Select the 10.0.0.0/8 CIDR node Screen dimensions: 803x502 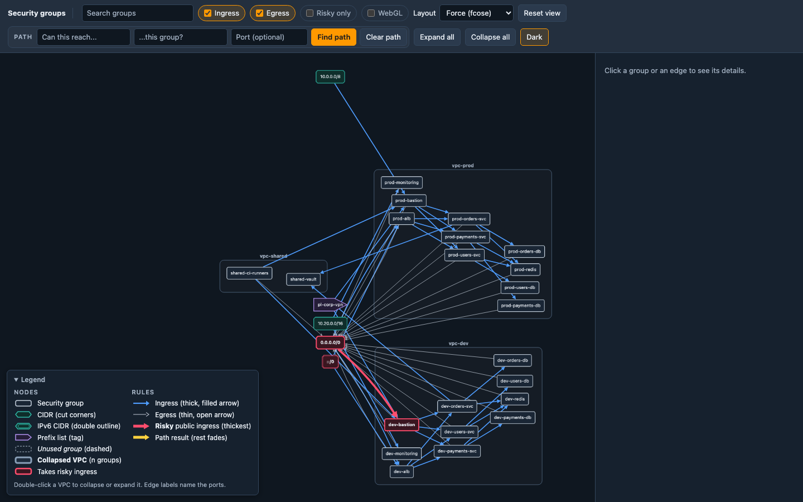pyautogui.click(x=330, y=77)
